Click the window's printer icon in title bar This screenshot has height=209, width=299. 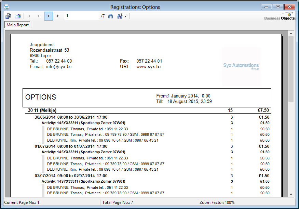coord(6,7)
